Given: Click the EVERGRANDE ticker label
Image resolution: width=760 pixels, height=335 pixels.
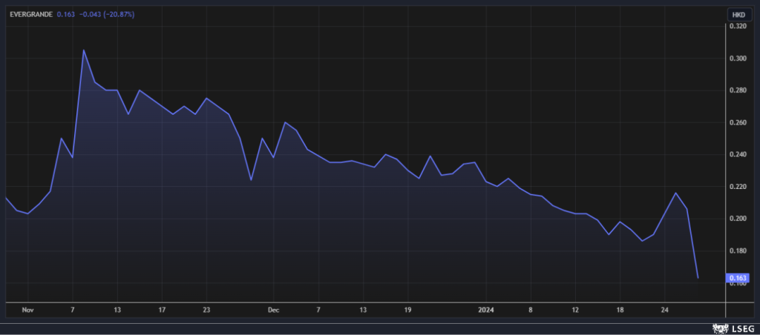Looking at the screenshot, I should [31, 15].
